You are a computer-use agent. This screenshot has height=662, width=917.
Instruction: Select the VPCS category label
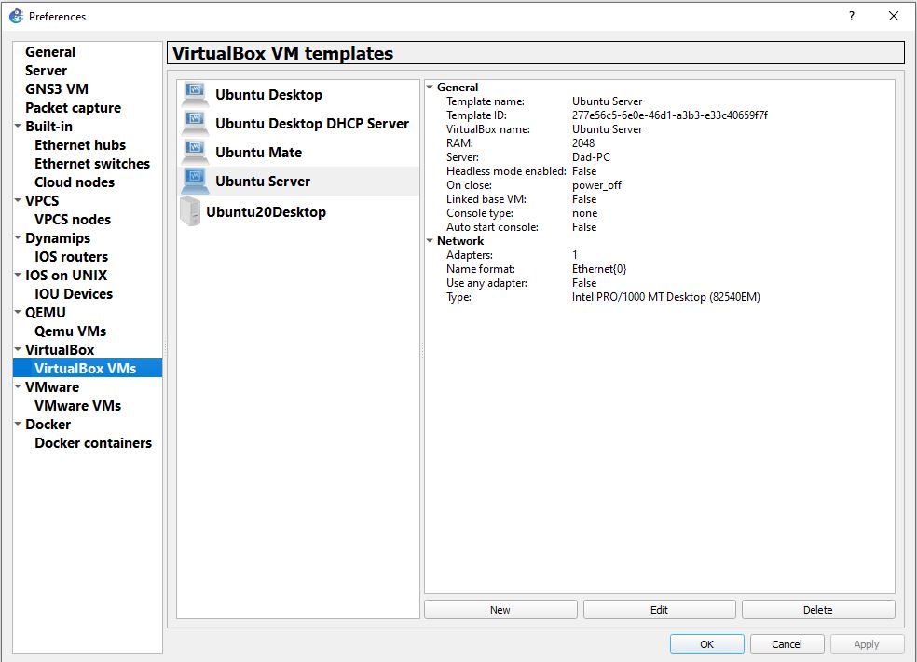pos(42,201)
